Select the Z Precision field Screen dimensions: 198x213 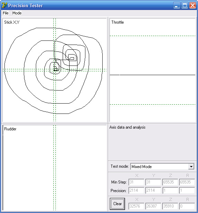click(x=170, y=190)
